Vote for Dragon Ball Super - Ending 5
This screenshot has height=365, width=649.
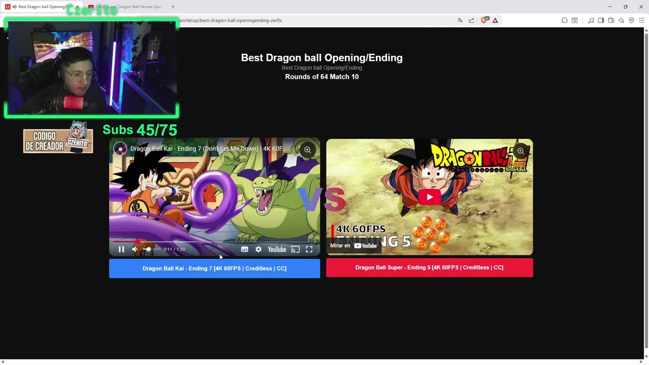[x=429, y=268]
